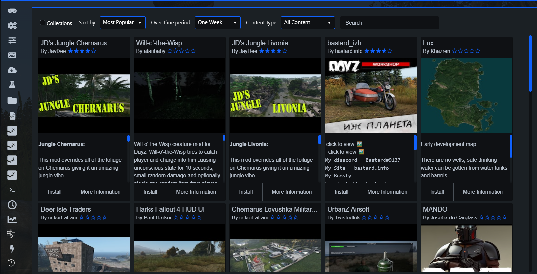Click the main workshop list scrollbar
This screenshot has height=274, width=537.
click(x=530, y=64)
